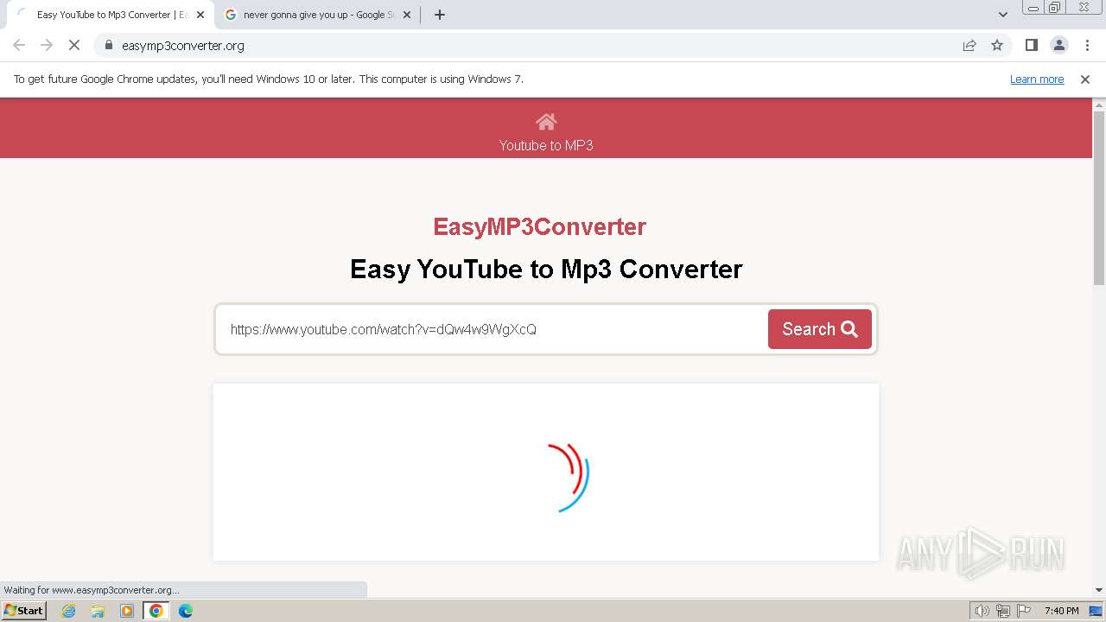This screenshot has height=622, width=1106.
Task: Click the scrollbar down arrow
Action: click(1099, 590)
